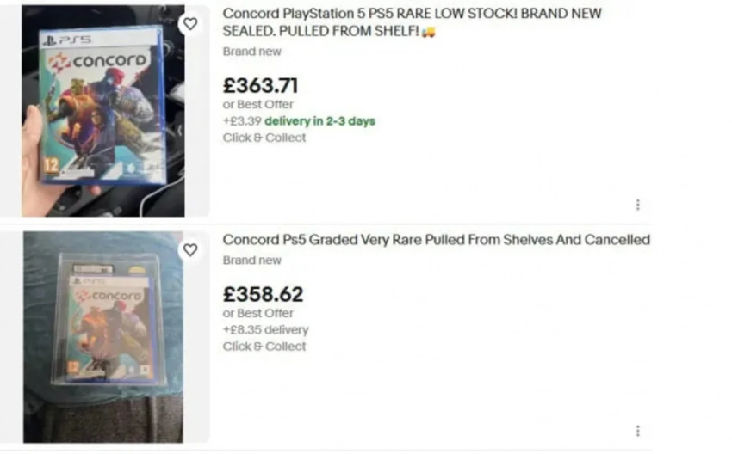Click the £363.71 price

[x=260, y=85]
